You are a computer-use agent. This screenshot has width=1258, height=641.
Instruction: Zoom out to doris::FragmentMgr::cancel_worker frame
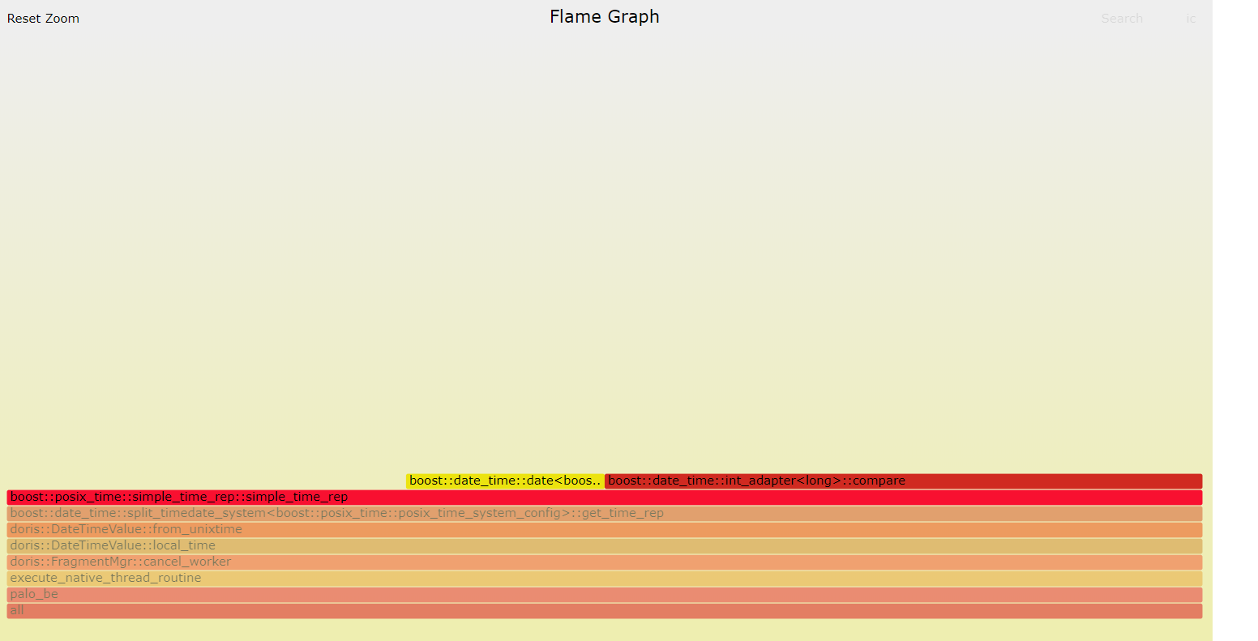point(605,562)
